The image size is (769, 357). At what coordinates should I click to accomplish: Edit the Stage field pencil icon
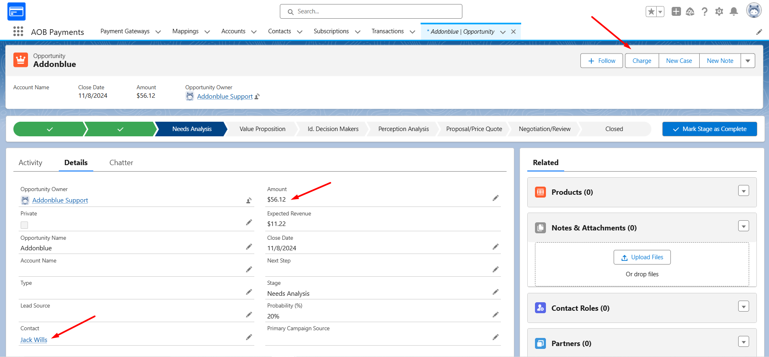coord(496,292)
